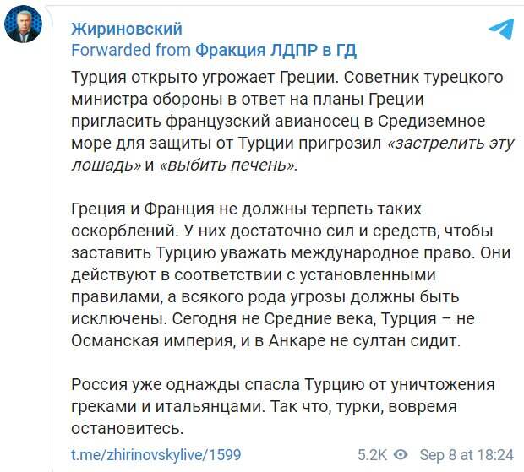Click the Sep 8 at 18:24 timestamp
524x472 pixels.
[x=467, y=453]
